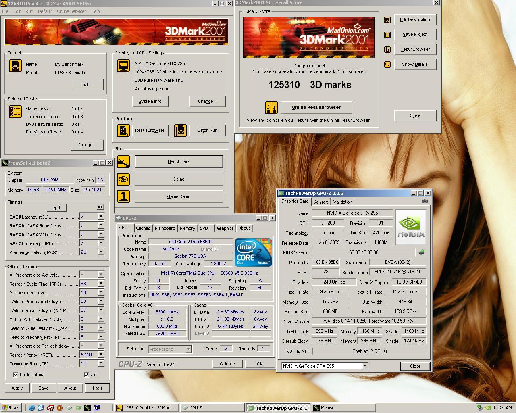This screenshot has height=413, width=516.
Task: Open the Refresh Cycle Time (tRFC) dropdown
Action: tap(101, 284)
